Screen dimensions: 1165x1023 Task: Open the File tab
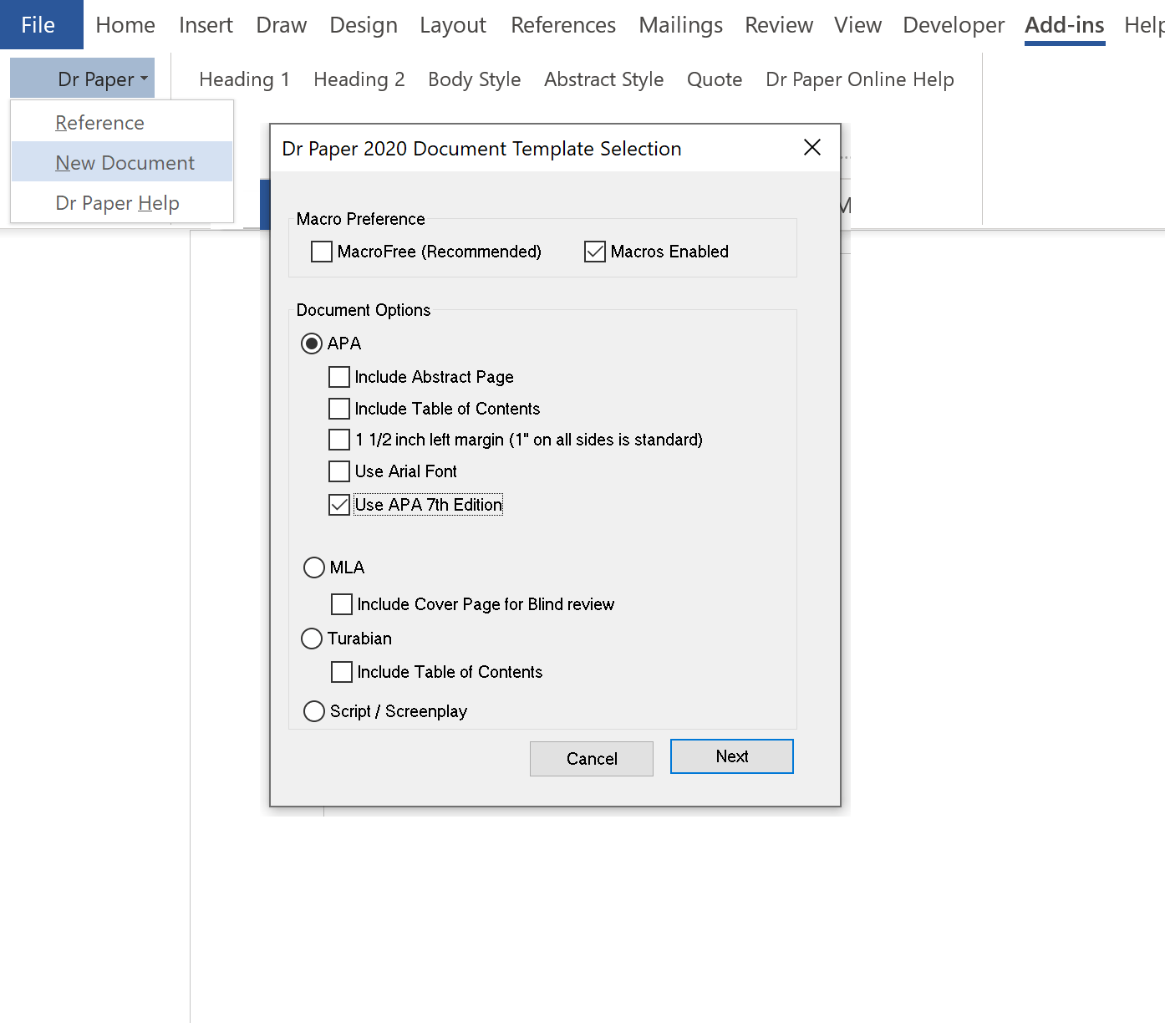point(38,25)
